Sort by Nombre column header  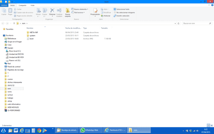(x=30, y=28)
